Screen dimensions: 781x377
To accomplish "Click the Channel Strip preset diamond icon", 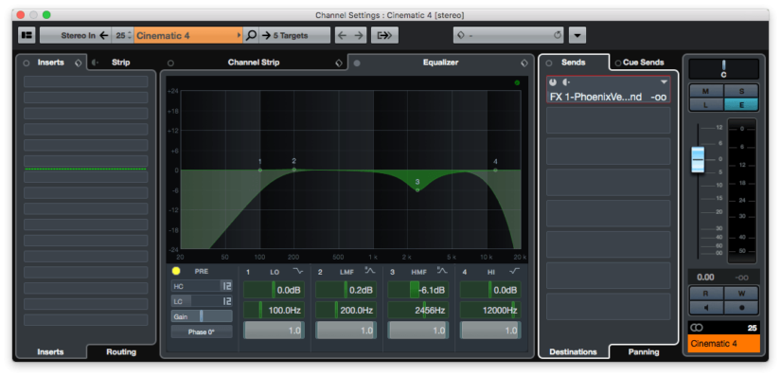I will pos(339,63).
